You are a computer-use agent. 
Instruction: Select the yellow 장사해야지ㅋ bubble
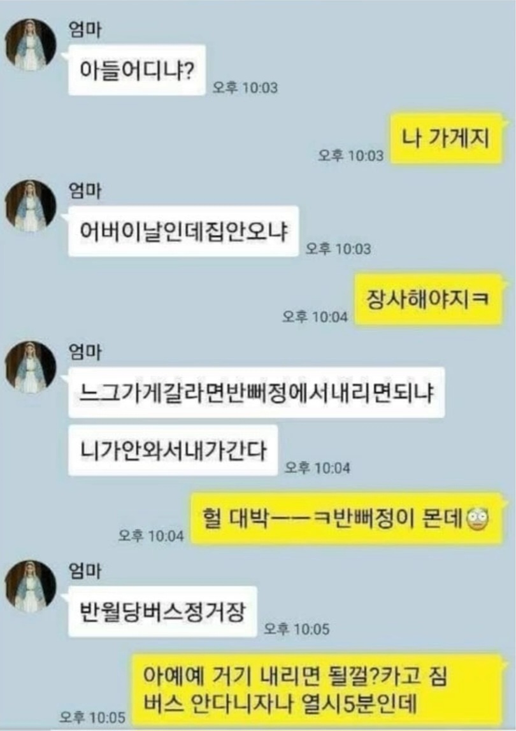click(x=428, y=299)
